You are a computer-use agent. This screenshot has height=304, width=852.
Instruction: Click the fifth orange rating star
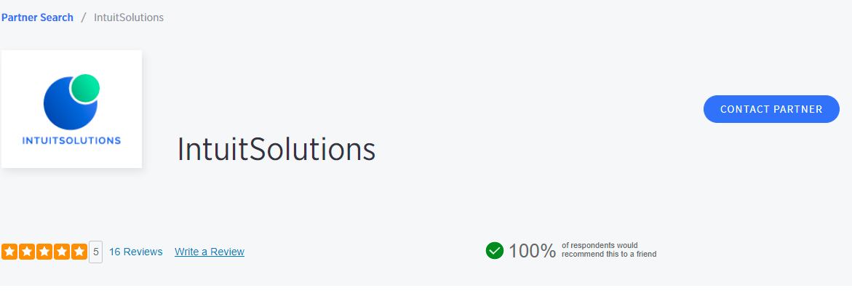[x=79, y=252]
